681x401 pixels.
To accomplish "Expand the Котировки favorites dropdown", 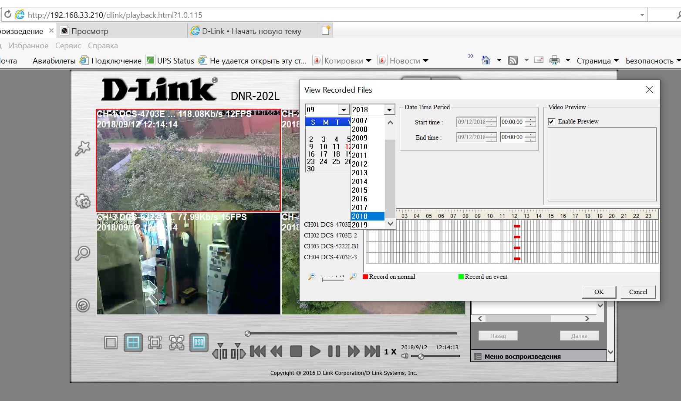I will point(368,60).
